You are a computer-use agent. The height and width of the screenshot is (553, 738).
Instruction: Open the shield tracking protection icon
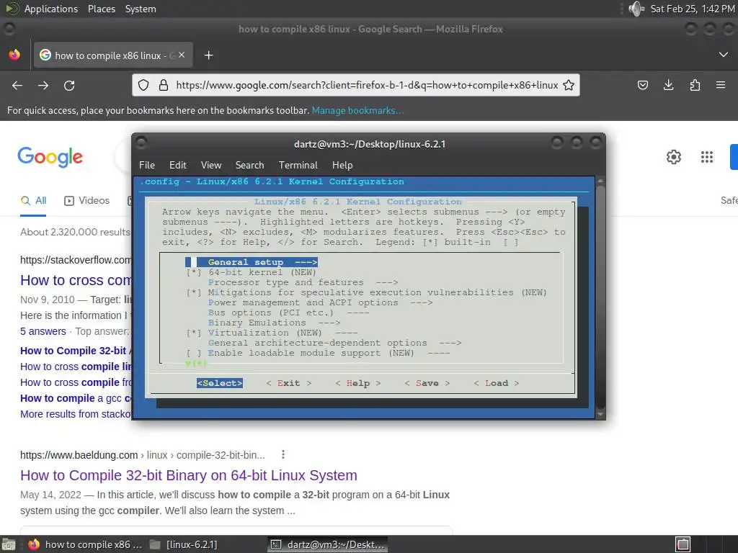[x=143, y=85]
